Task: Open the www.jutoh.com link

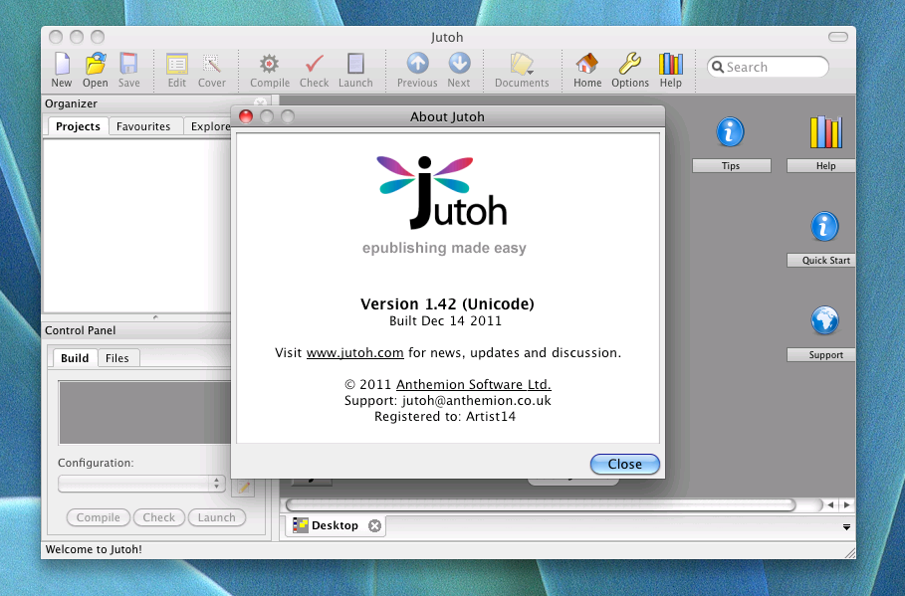Action: pyautogui.click(x=355, y=352)
